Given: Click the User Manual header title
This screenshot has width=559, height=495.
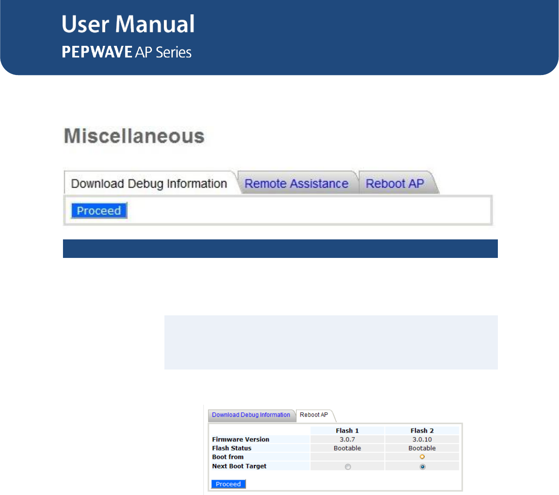Looking at the screenshot, I should pyautogui.click(x=128, y=24).
